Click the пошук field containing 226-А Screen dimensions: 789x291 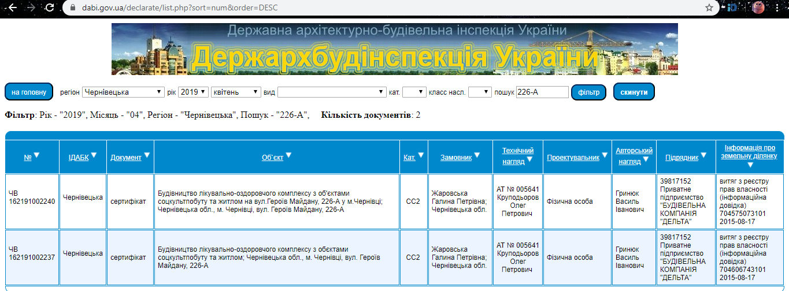tap(542, 92)
